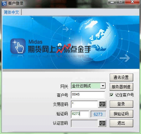Screen dimensions: 141x134
Task: Click the Midas hand logo icon
Action: pyautogui.click(x=18, y=46)
